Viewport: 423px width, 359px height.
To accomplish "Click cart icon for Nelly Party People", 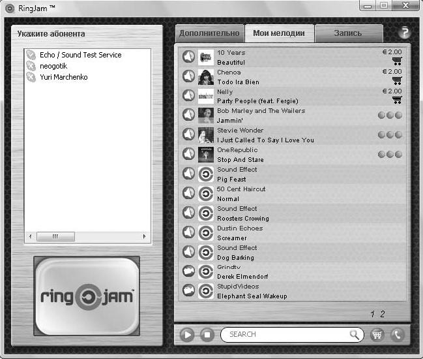I will click(397, 100).
